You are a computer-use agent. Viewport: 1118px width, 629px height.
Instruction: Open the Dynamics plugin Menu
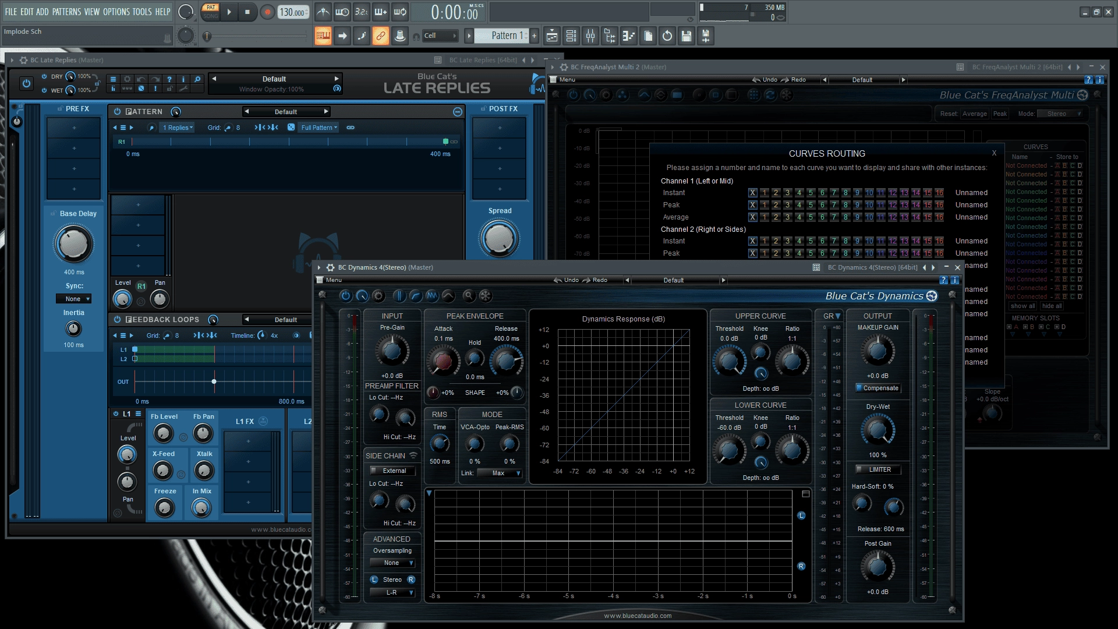click(334, 280)
